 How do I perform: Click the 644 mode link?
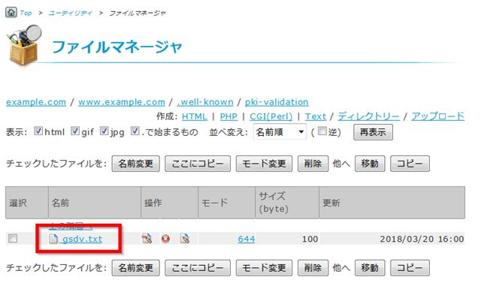point(247,239)
